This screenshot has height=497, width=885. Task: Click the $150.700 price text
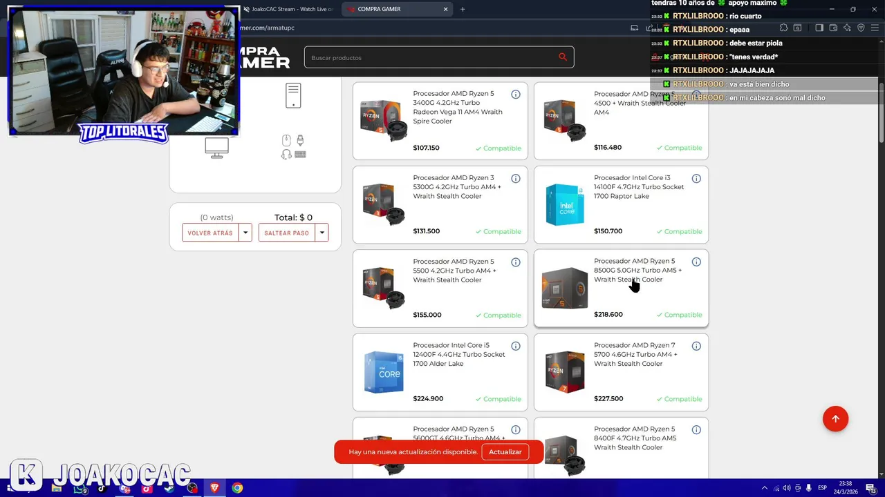point(608,231)
